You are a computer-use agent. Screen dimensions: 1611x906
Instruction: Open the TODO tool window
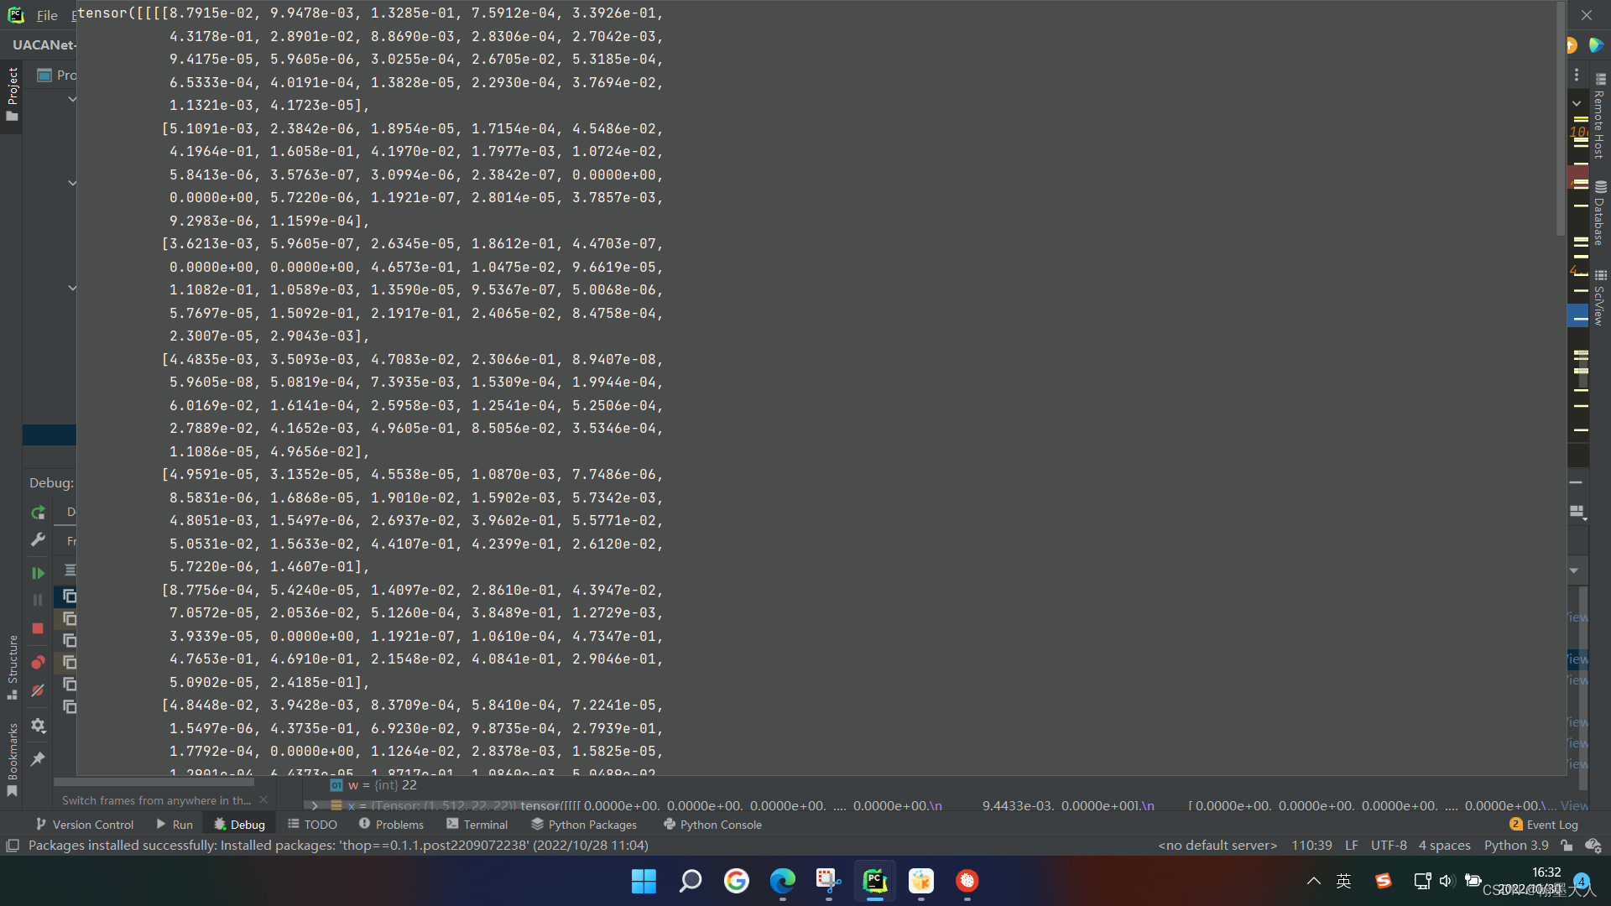click(312, 825)
